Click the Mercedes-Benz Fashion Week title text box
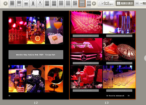146x105 pixels. [36, 55]
